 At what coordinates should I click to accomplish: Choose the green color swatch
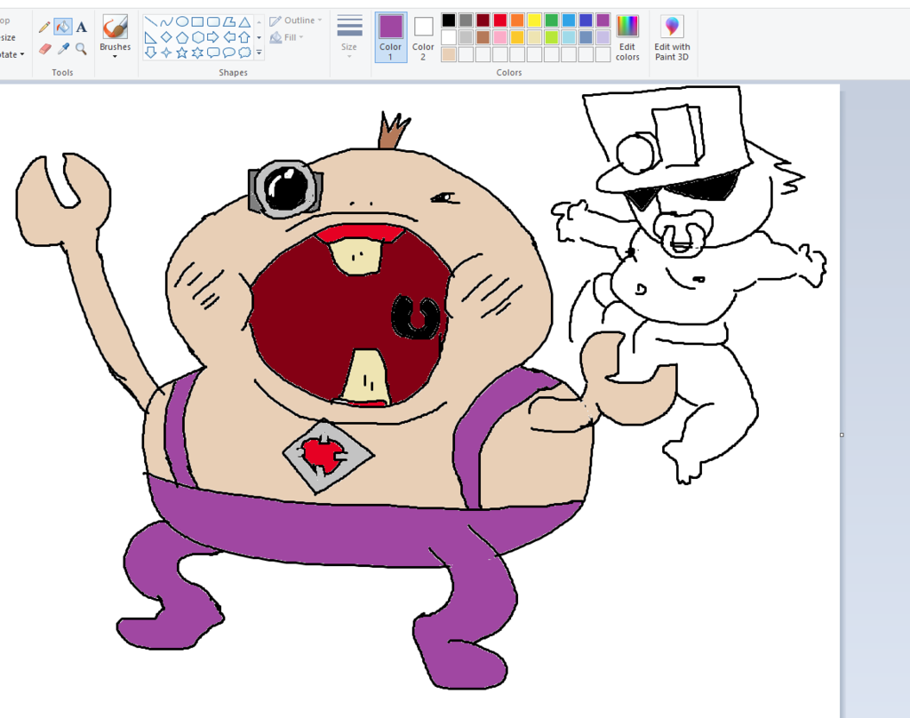pos(551,20)
